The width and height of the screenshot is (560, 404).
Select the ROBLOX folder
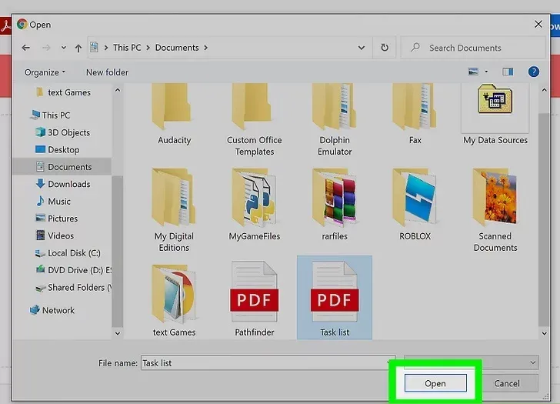pos(415,205)
